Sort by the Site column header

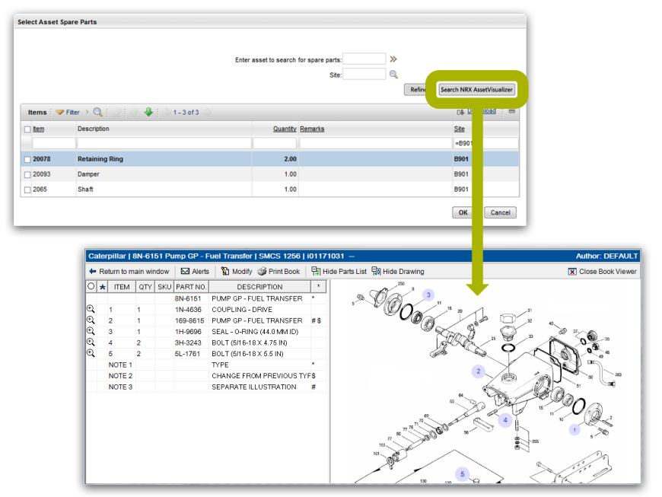(x=460, y=129)
